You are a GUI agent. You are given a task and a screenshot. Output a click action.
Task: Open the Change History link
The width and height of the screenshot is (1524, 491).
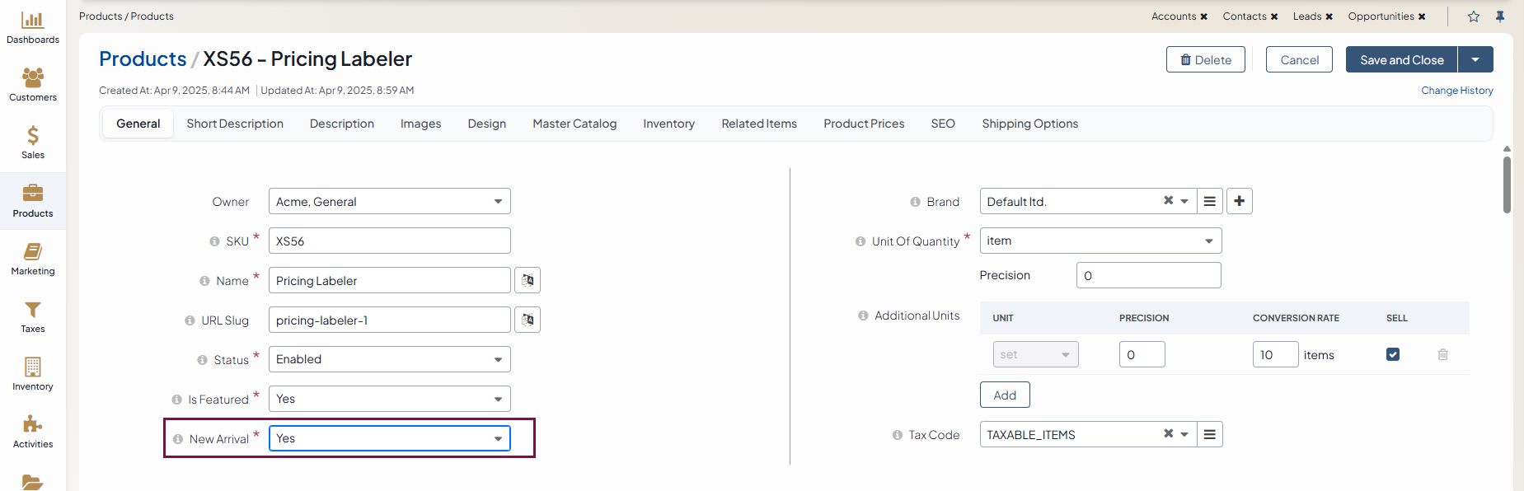[1456, 91]
